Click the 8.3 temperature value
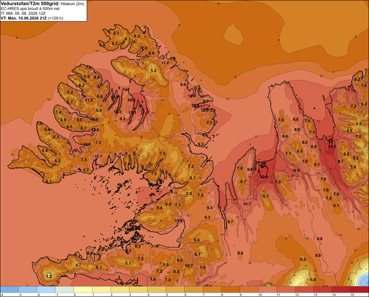The image size is (369, 297). pos(137,246)
